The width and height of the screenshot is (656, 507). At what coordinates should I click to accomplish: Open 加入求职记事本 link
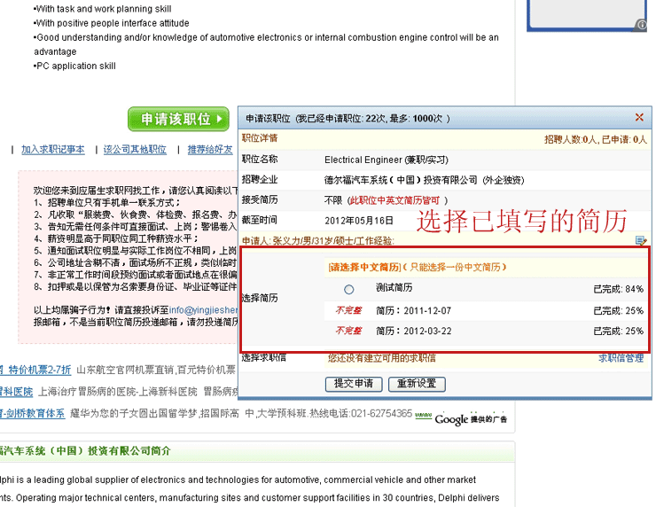[x=53, y=149]
